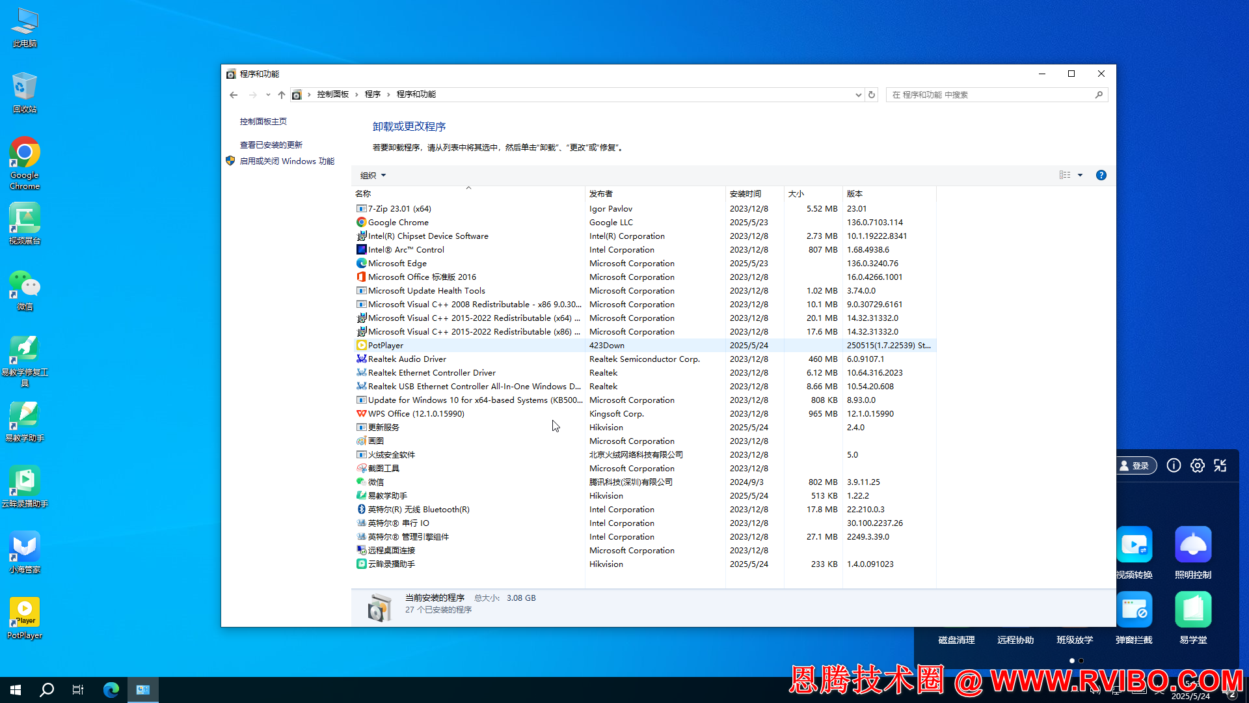Click the search magnifier in address bar
The height and width of the screenshot is (703, 1249).
click(x=1099, y=94)
